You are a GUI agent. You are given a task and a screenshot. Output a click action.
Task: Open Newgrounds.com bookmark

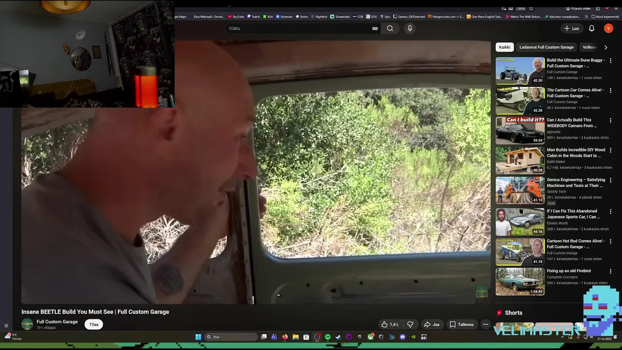445,17
